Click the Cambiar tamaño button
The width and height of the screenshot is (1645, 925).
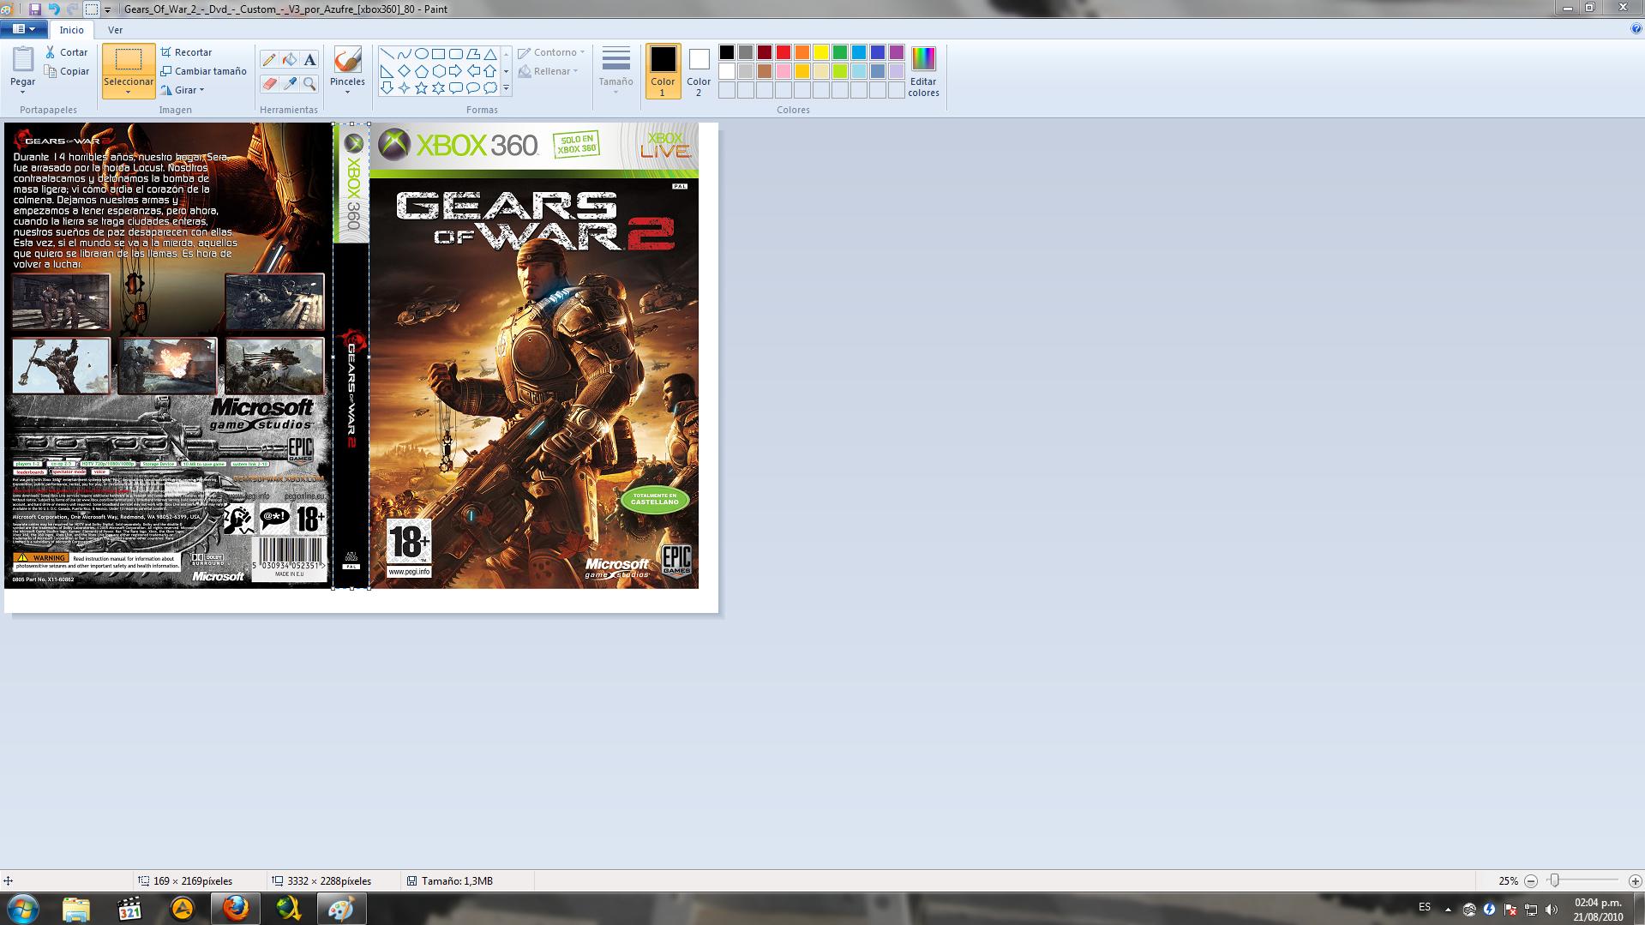[203, 71]
